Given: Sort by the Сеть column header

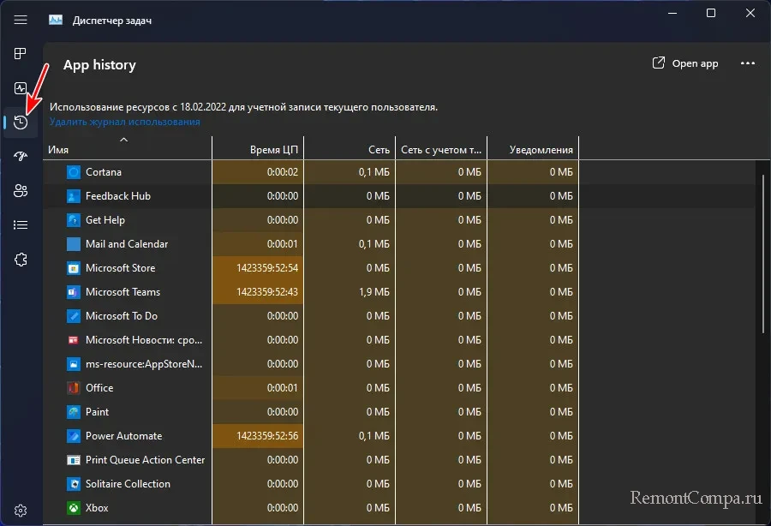Looking at the screenshot, I should tap(350, 149).
